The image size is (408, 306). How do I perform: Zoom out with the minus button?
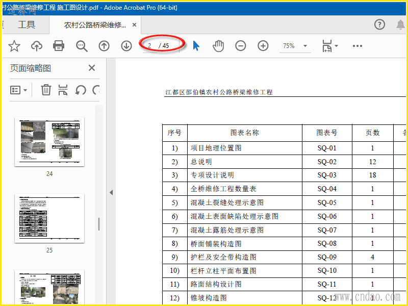[240, 46]
